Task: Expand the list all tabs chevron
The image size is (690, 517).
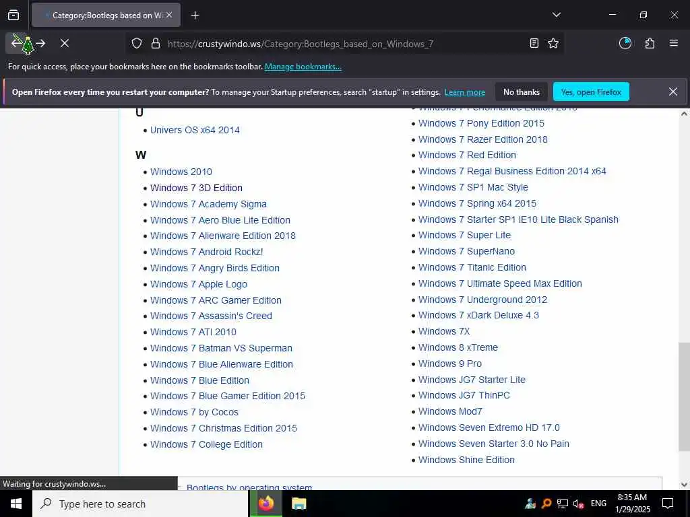Action: click(556, 15)
